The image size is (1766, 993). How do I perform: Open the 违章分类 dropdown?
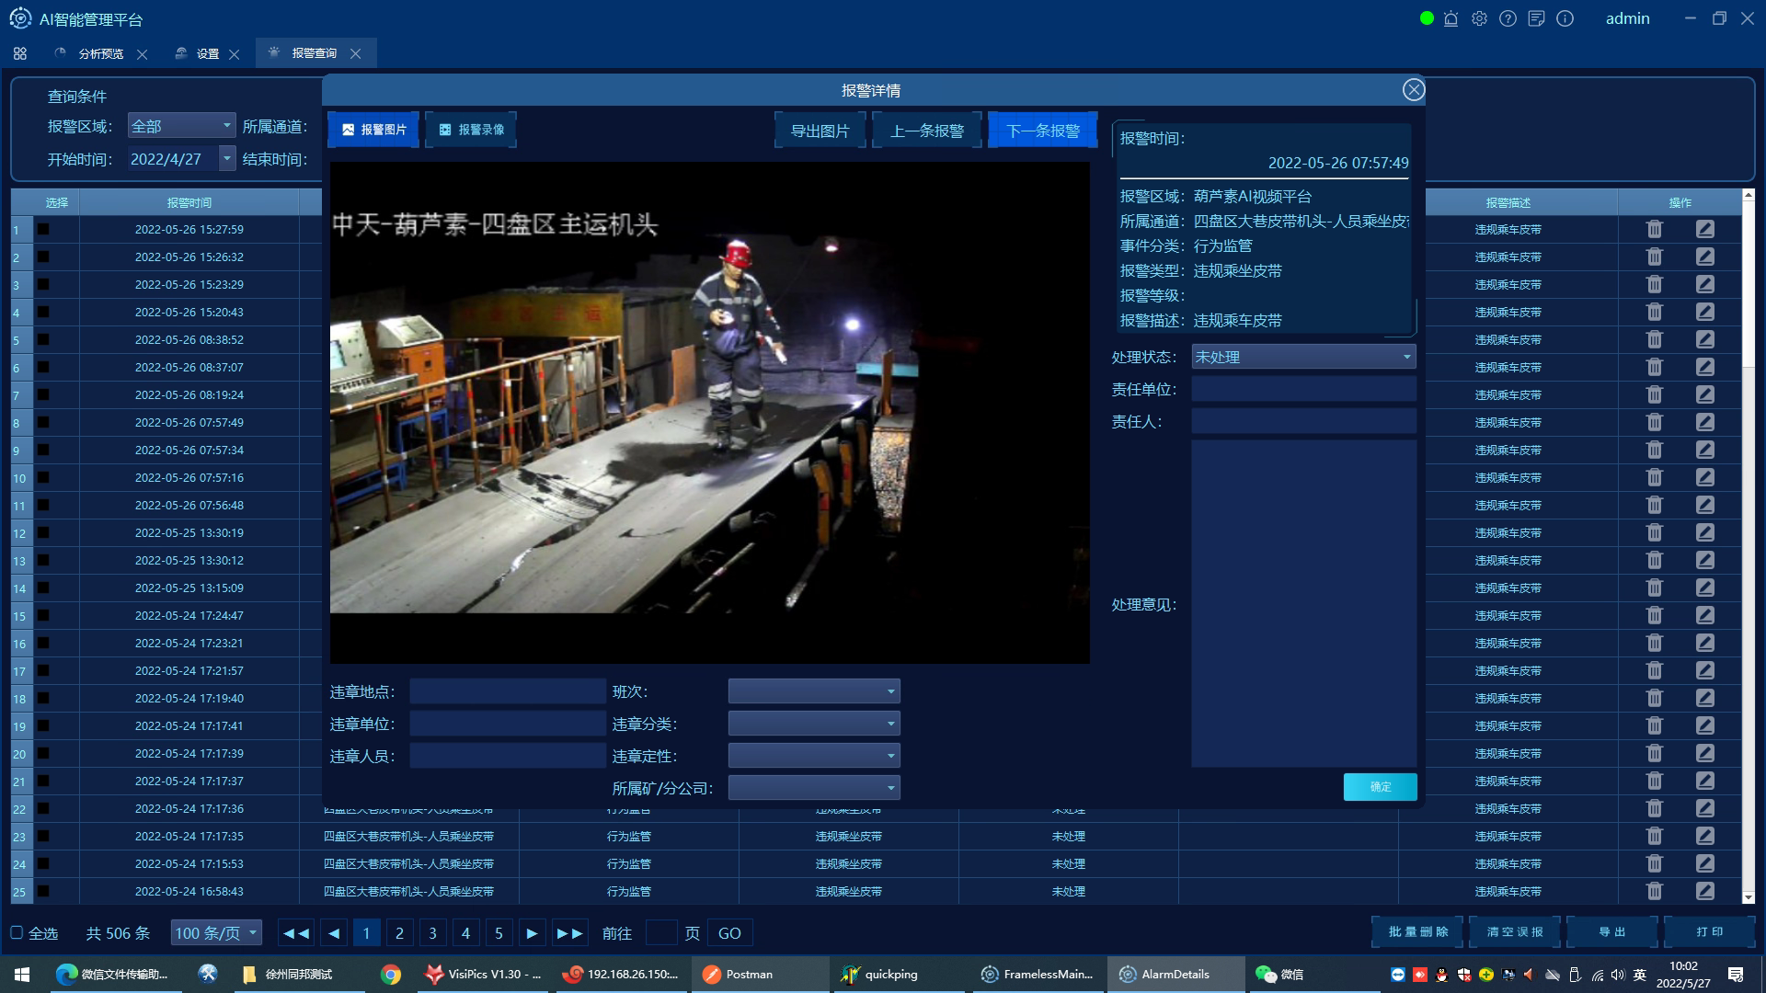click(814, 724)
